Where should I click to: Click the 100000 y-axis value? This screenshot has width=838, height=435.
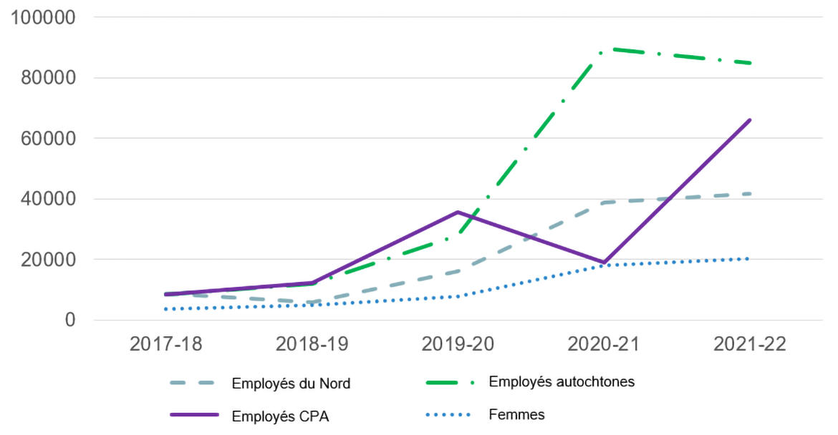coord(44,17)
